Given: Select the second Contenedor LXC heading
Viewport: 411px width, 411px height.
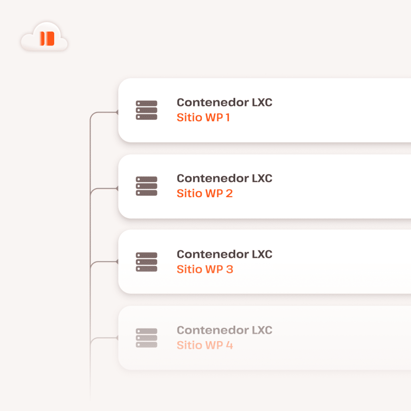Looking at the screenshot, I should click(x=224, y=178).
